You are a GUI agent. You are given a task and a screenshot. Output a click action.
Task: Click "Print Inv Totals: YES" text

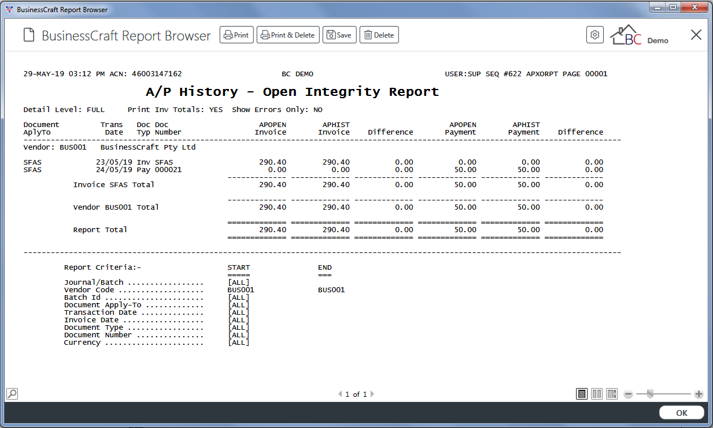coord(175,110)
